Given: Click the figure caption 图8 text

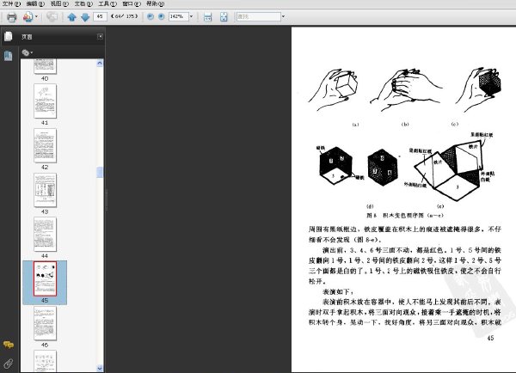Looking at the screenshot, I should click(405, 216).
